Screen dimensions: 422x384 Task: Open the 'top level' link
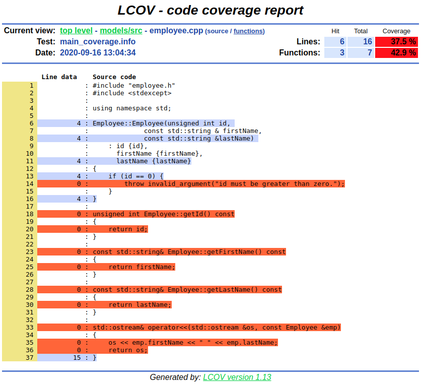point(76,31)
